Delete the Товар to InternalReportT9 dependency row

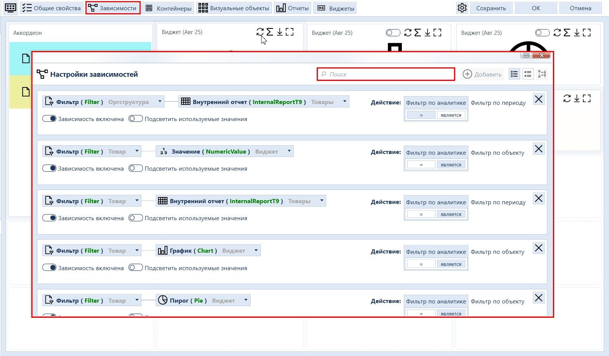pos(539,198)
